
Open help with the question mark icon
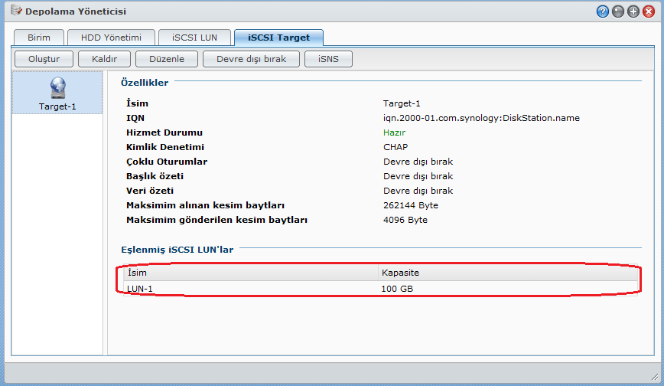click(x=603, y=11)
